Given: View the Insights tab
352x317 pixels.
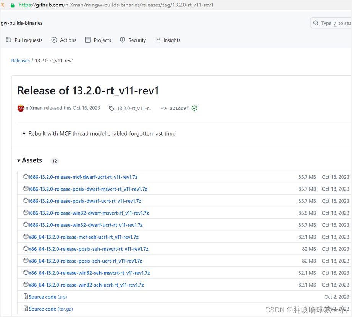Looking at the screenshot, I should tap(168, 40).
